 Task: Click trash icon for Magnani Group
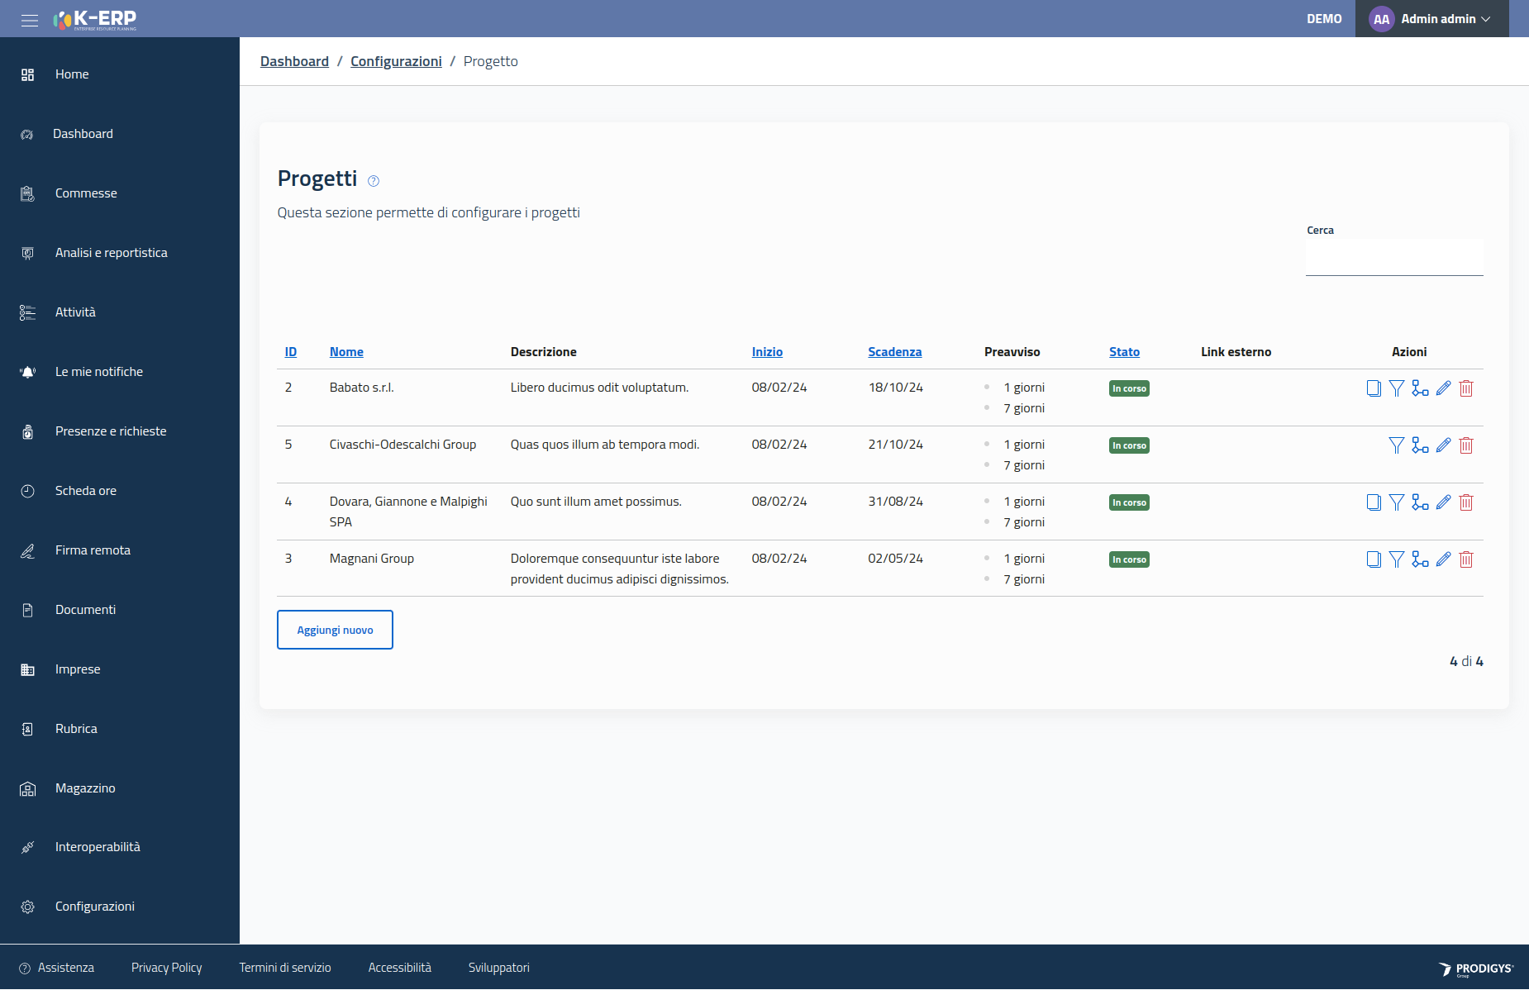pyautogui.click(x=1466, y=559)
